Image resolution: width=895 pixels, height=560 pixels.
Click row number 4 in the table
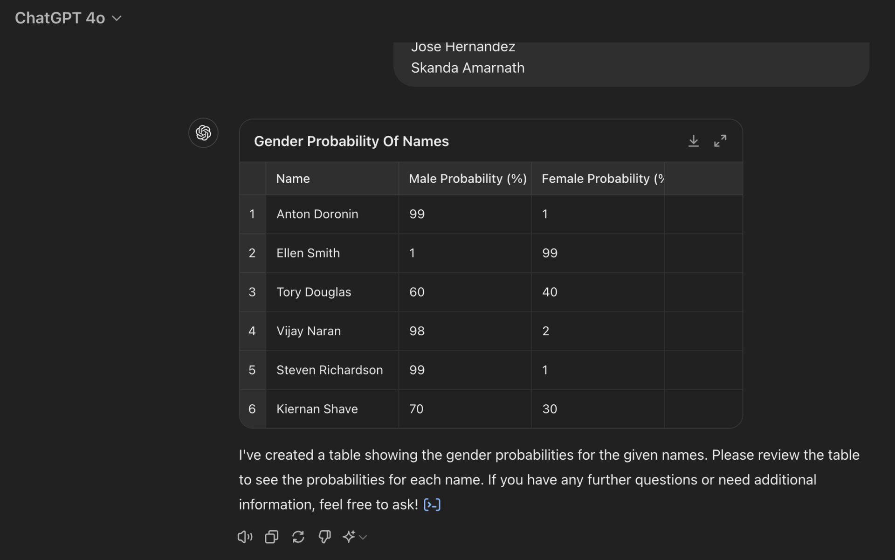(252, 331)
